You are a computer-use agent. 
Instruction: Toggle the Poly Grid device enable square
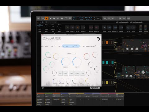[117, 99]
